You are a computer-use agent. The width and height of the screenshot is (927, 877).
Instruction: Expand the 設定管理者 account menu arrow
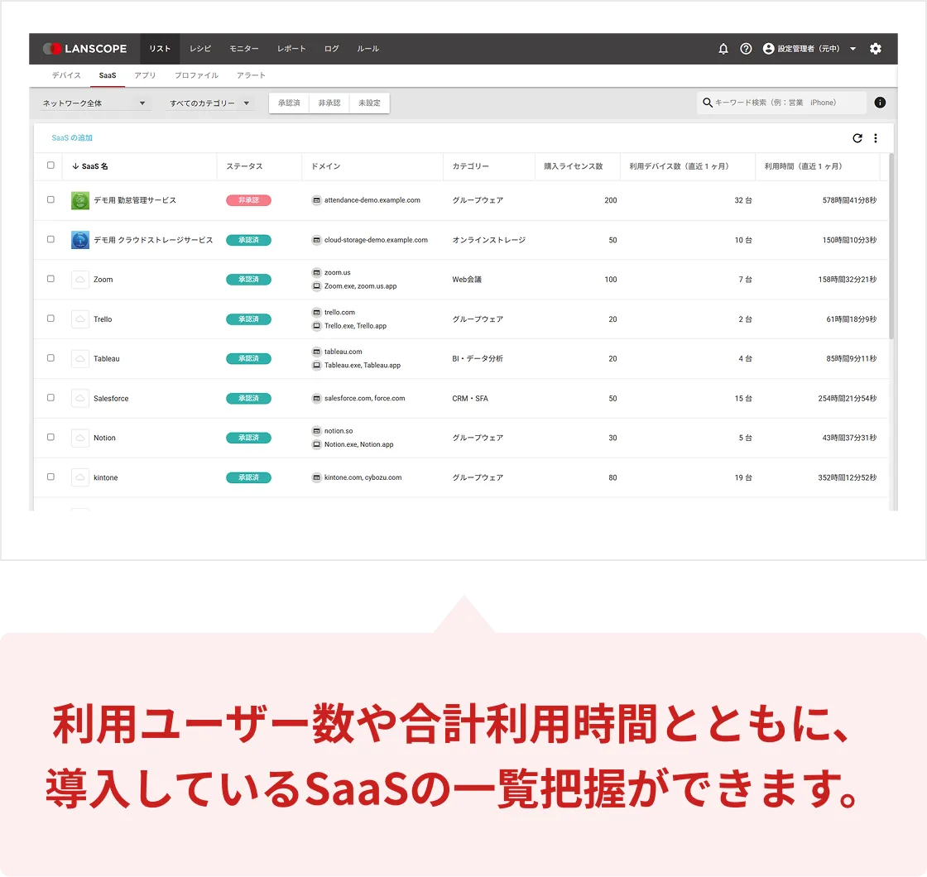853,49
